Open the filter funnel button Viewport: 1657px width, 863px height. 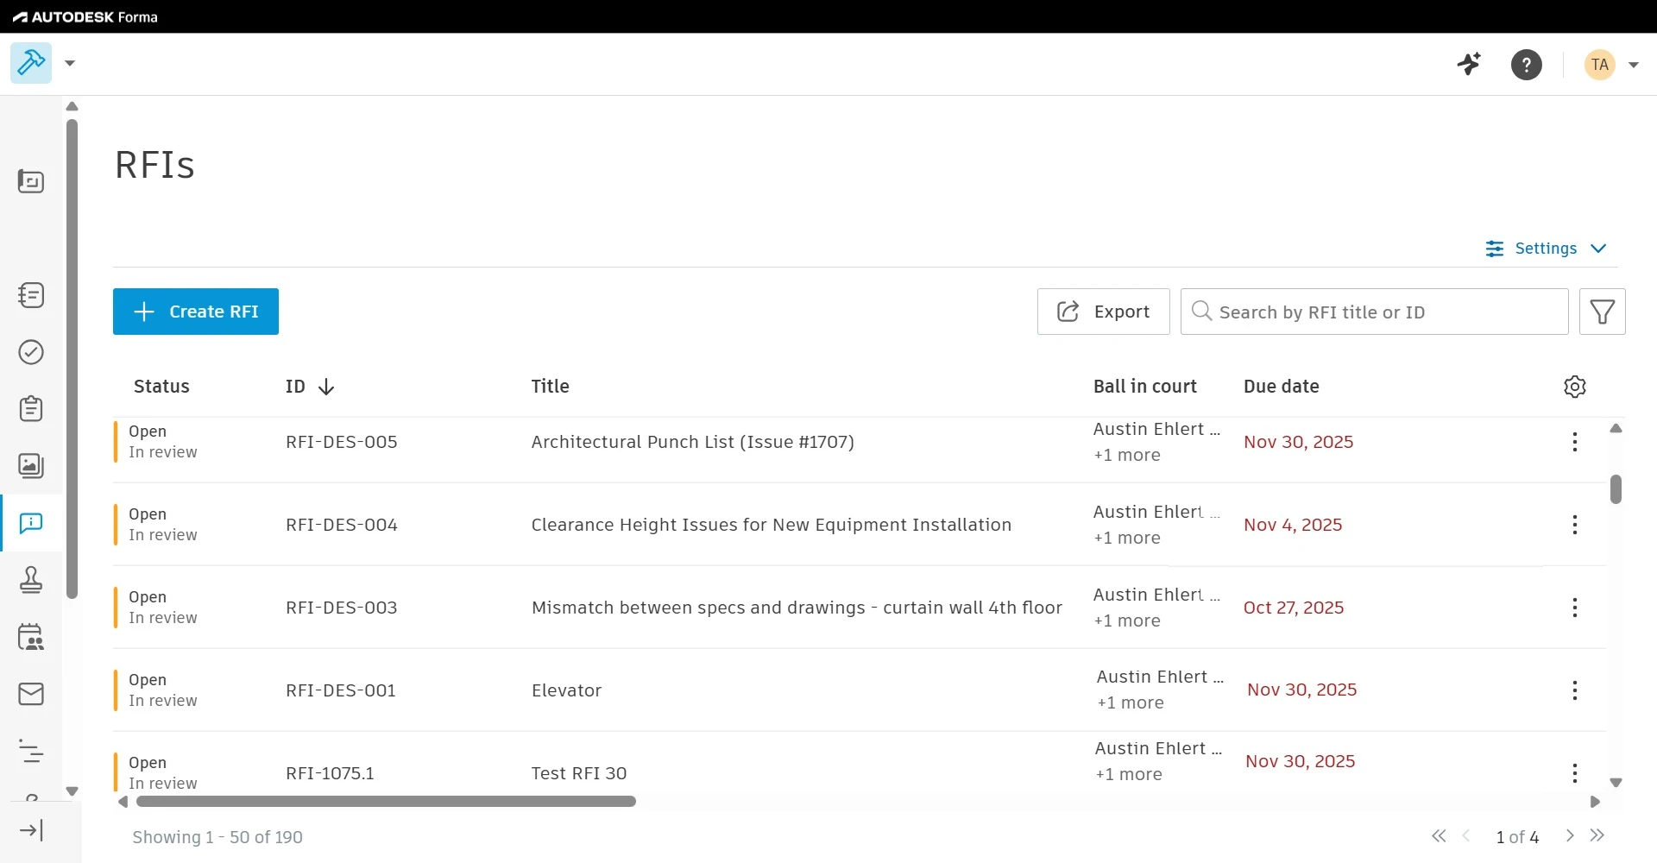1603,312
